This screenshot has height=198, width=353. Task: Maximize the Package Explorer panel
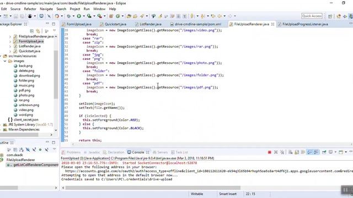pos(54,24)
